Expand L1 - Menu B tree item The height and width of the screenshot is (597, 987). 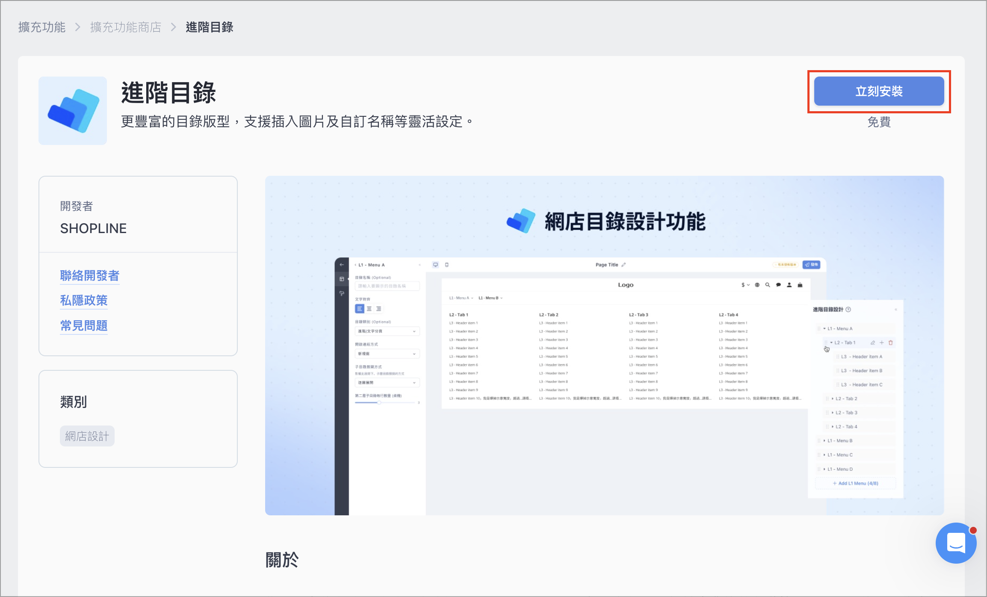(x=824, y=440)
